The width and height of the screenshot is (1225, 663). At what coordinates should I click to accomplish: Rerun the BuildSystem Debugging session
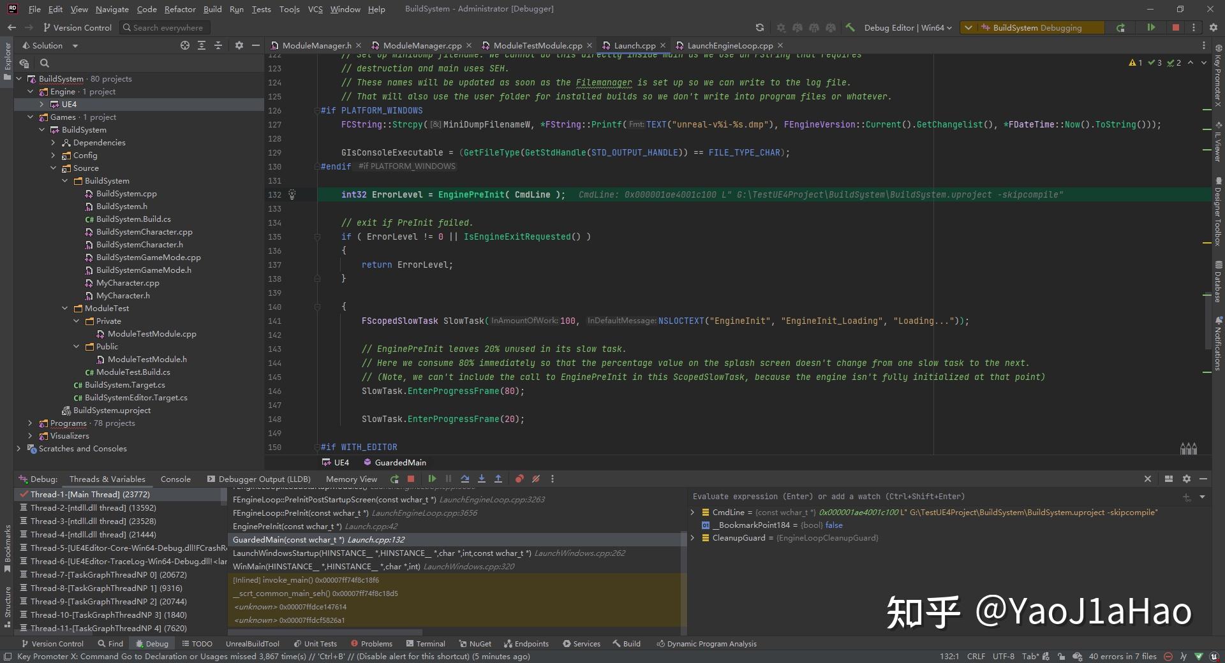point(1121,28)
